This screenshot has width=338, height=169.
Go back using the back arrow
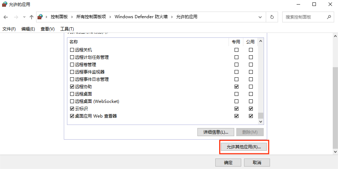(x=6, y=17)
